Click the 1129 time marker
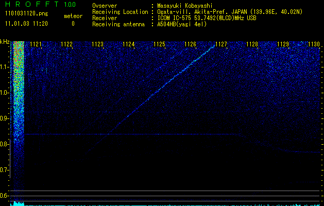 click(x=283, y=44)
